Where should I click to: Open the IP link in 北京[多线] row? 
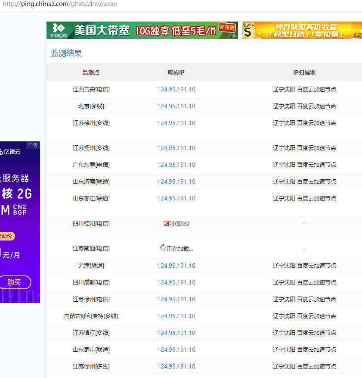(176, 106)
